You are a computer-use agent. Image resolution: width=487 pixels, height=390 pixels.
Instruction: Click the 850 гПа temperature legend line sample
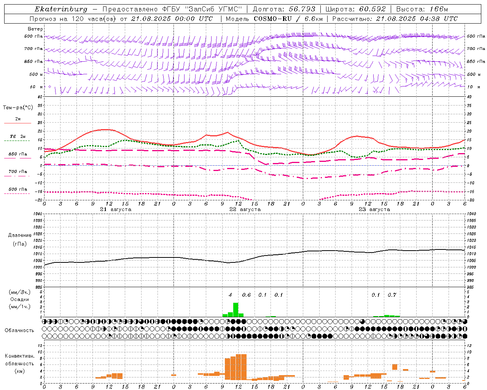18,158
